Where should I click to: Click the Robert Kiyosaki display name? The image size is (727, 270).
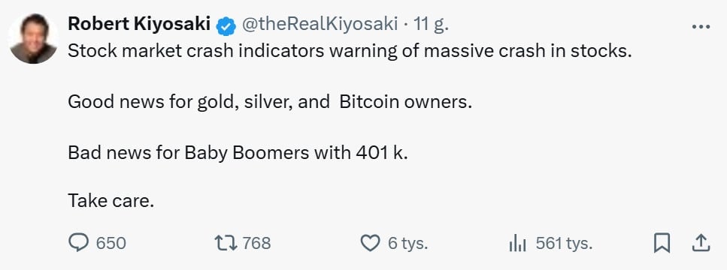[139, 24]
